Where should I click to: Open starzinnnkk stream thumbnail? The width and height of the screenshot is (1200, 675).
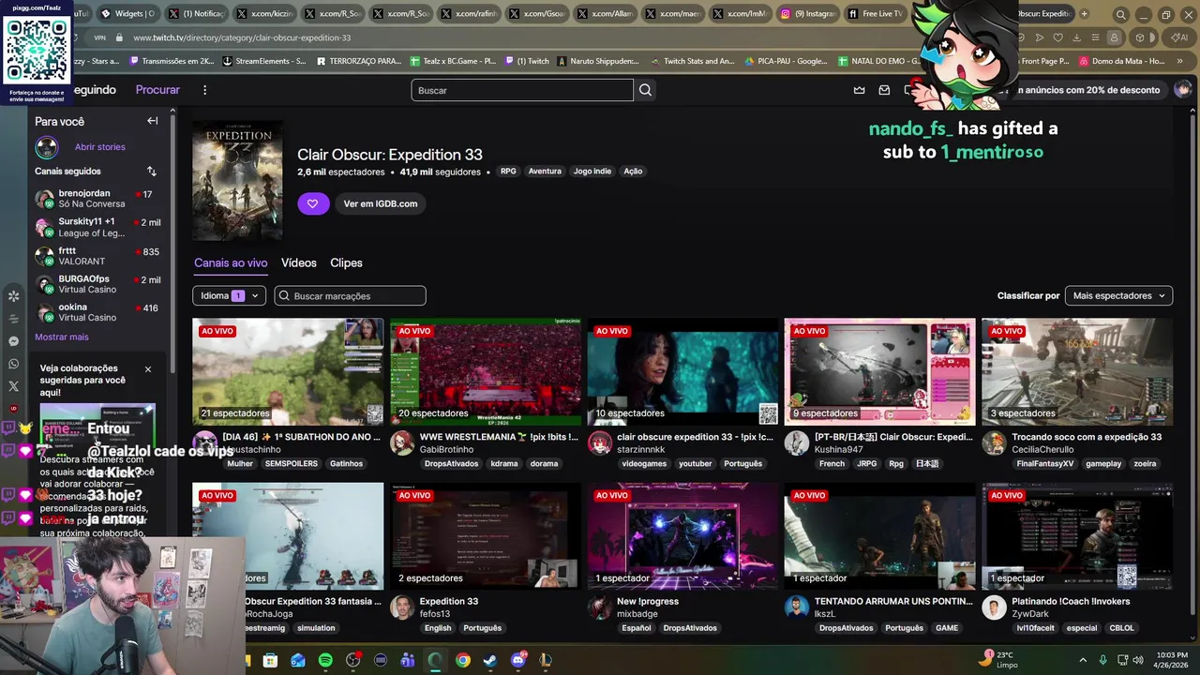point(682,372)
